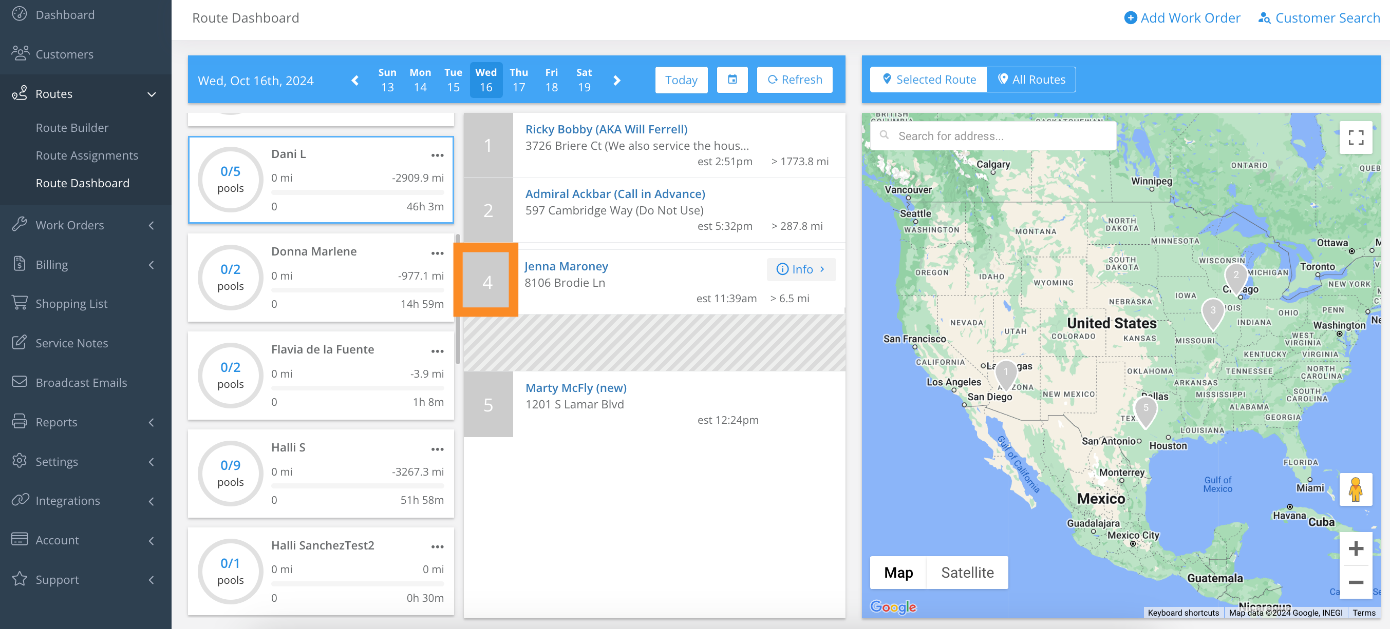This screenshot has width=1390, height=629.
Task: Zoom in on the map
Action: pyautogui.click(x=1356, y=548)
